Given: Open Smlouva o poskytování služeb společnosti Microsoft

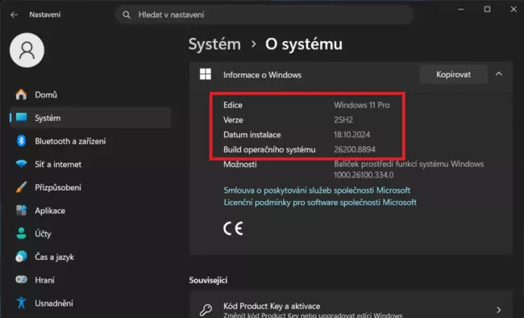Looking at the screenshot, I should point(317,190).
